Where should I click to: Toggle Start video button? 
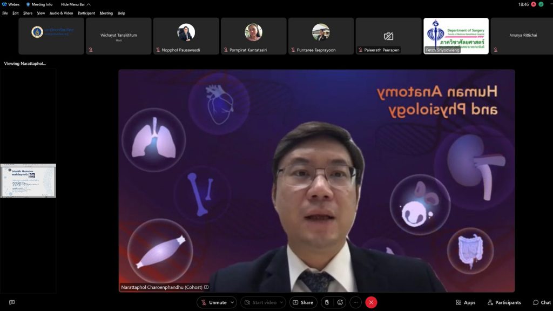click(x=259, y=302)
